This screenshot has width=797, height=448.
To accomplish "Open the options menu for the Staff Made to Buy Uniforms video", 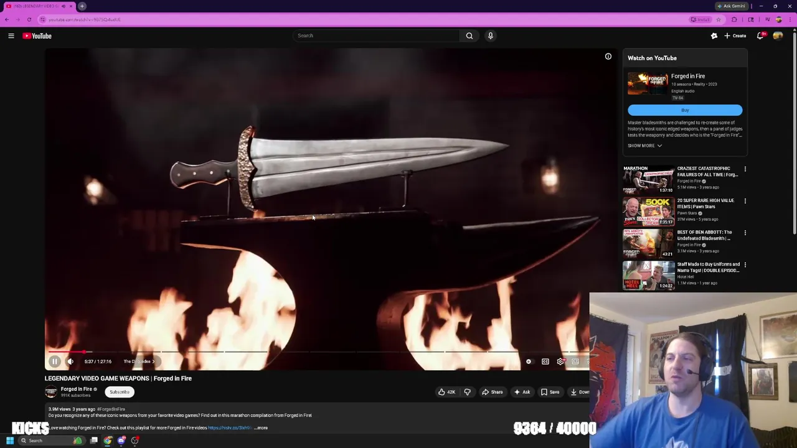I will coord(745,265).
